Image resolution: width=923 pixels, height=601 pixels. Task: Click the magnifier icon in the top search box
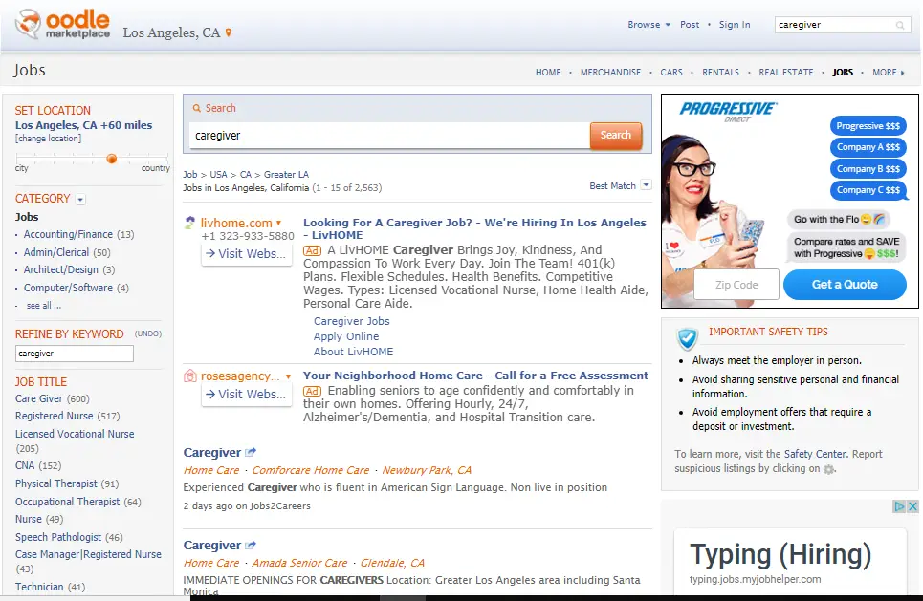tap(900, 25)
